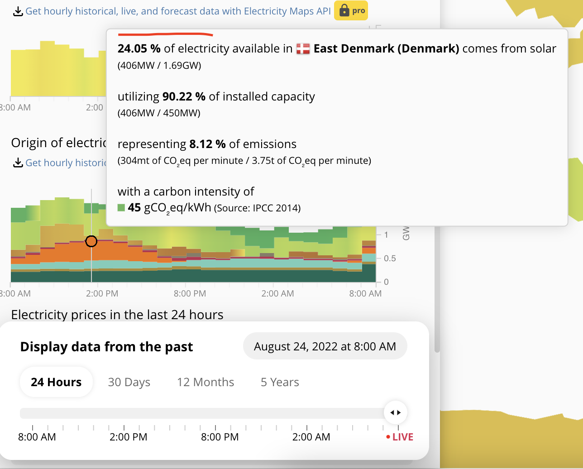
Task: Click the double-arrow handle on the time slider
Action: coord(395,412)
